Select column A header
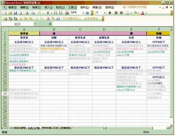The width and height of the screenshot is (175, 136). (x=24, y=29)
